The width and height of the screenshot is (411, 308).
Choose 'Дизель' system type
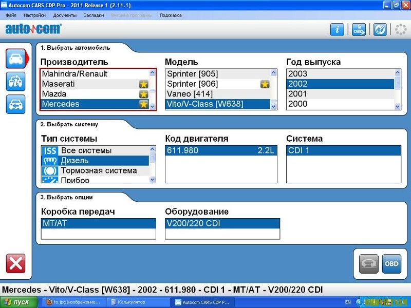point(96,161)
